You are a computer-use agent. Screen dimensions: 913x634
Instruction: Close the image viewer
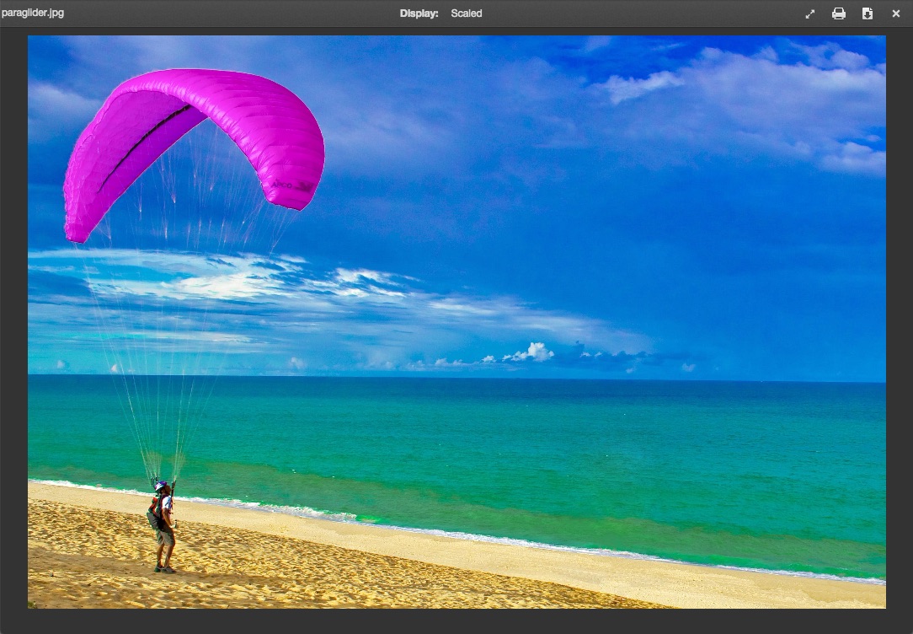point(895,13)
